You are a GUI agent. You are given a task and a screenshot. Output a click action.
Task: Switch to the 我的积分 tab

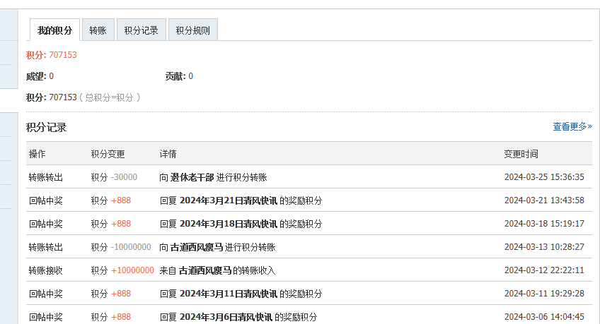pos(54,30)
